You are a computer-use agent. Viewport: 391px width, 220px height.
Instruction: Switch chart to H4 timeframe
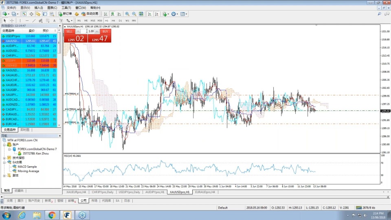113,20
